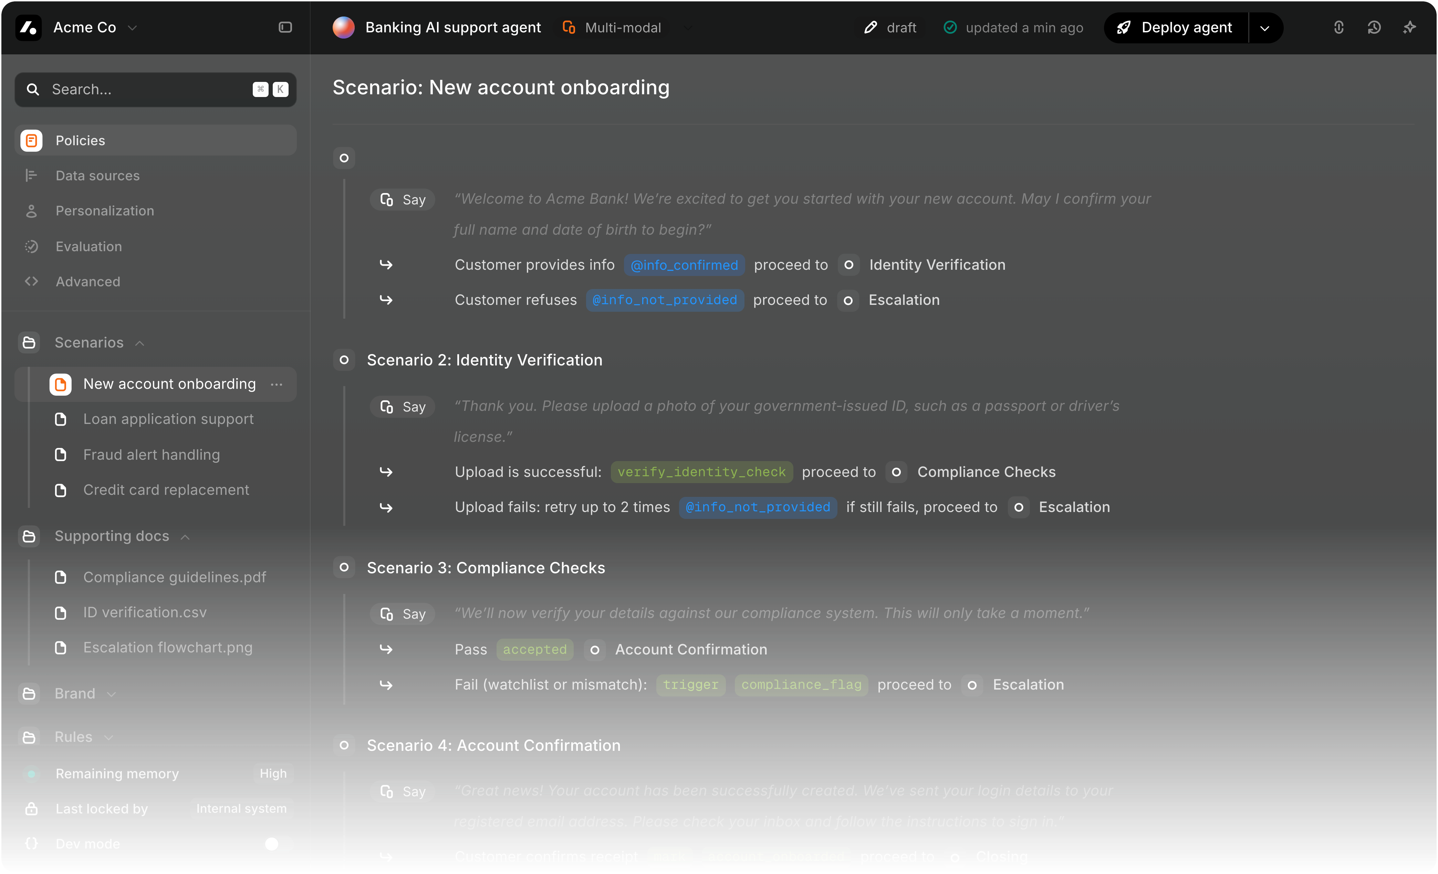Click the Evaluation check icon
This screenshot has width=1438, height=874.
pyautogui.click(x=32, y=247)
